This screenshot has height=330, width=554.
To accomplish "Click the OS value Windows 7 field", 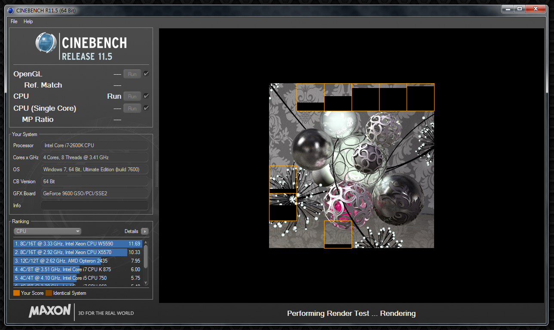I will [x=95, y=170].
